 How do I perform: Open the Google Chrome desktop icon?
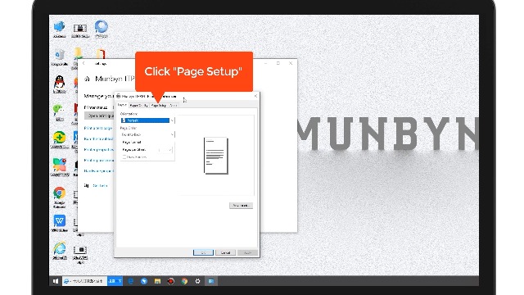tap(59, 197)
